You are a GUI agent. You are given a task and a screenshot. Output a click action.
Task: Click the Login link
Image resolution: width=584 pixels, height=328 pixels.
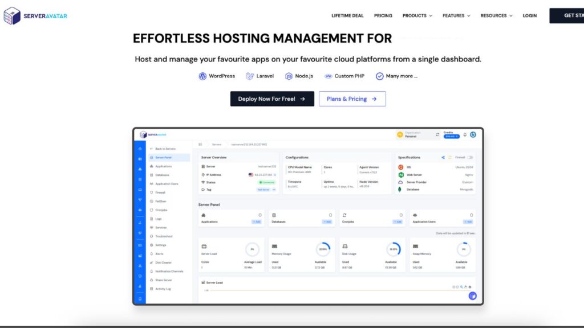[x=530, y=15]
